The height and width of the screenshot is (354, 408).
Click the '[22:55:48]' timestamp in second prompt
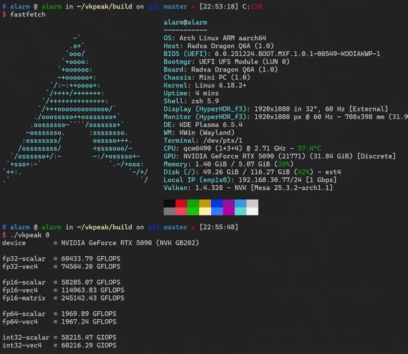pos(218,227)
